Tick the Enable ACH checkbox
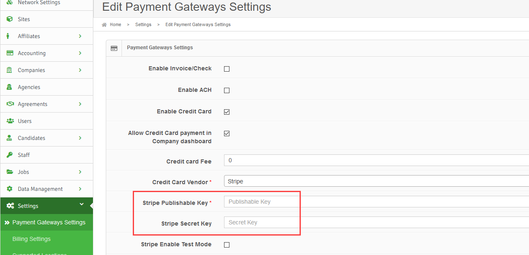Screen dimensions: 529x255 [227, 90]
